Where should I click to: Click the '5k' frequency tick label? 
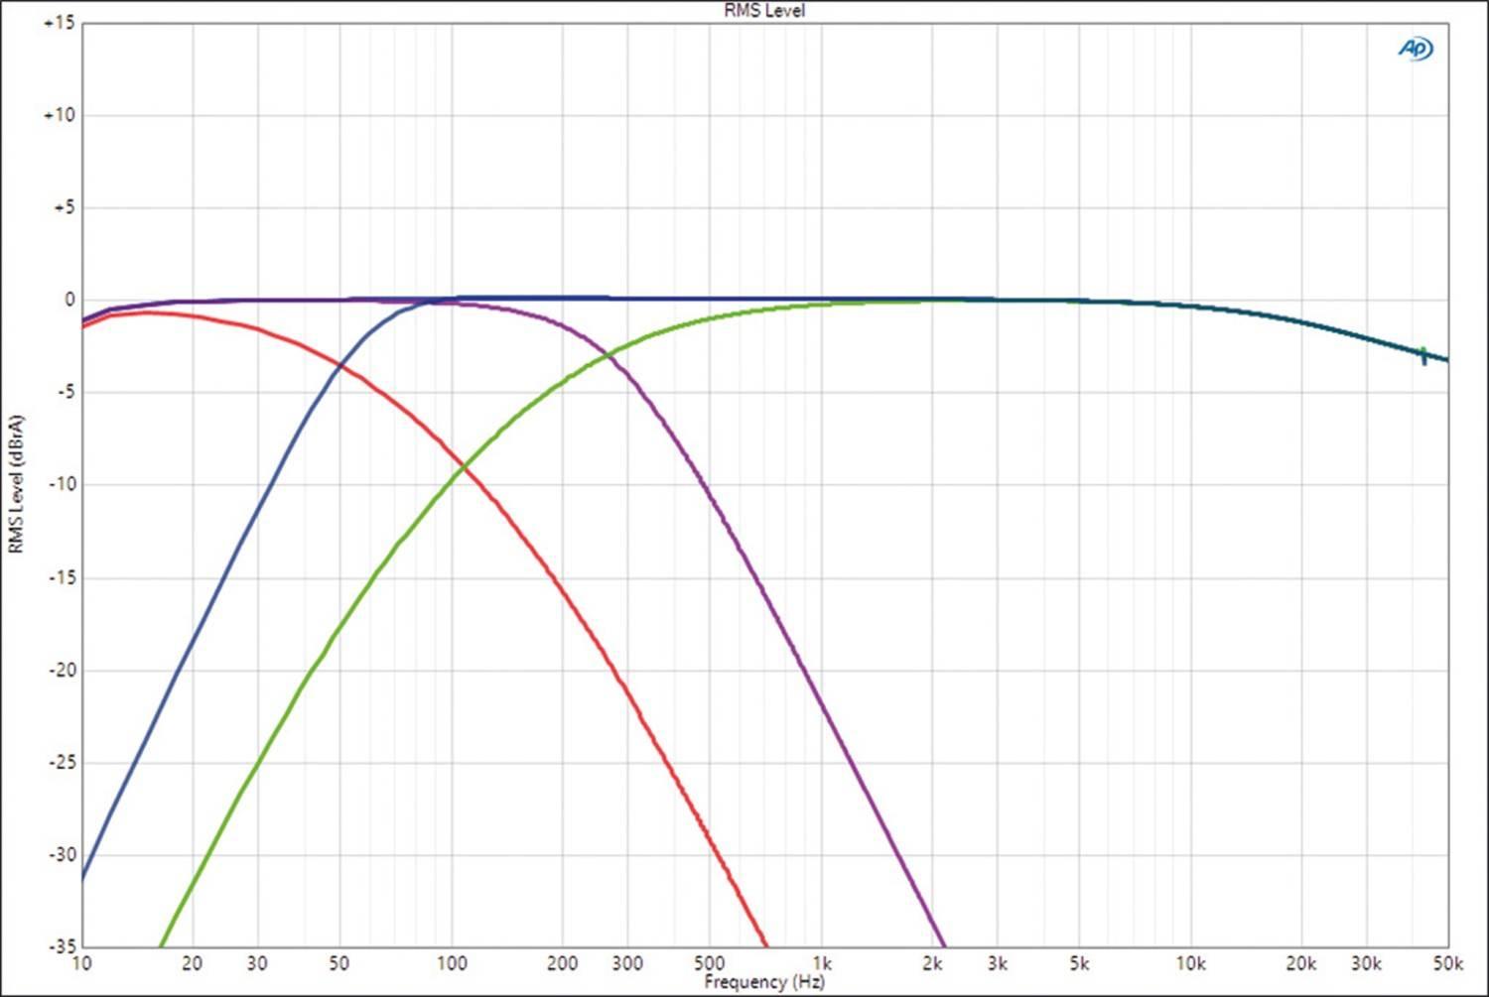point(1079,963)
